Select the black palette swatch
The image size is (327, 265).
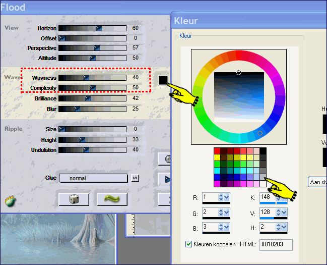263,151
